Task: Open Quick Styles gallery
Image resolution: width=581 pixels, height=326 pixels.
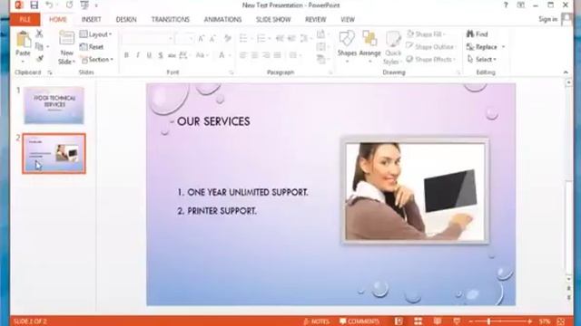Action: pos(393,48)
